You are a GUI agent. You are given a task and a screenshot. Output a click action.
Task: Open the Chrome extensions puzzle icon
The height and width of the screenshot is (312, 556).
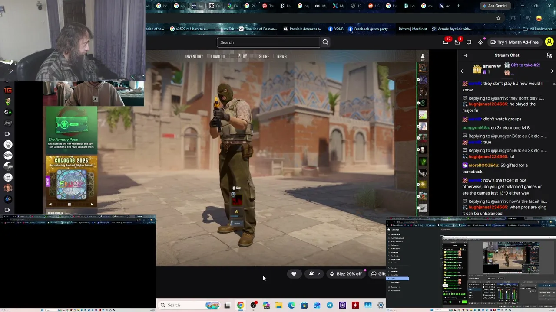coord(513,18)
